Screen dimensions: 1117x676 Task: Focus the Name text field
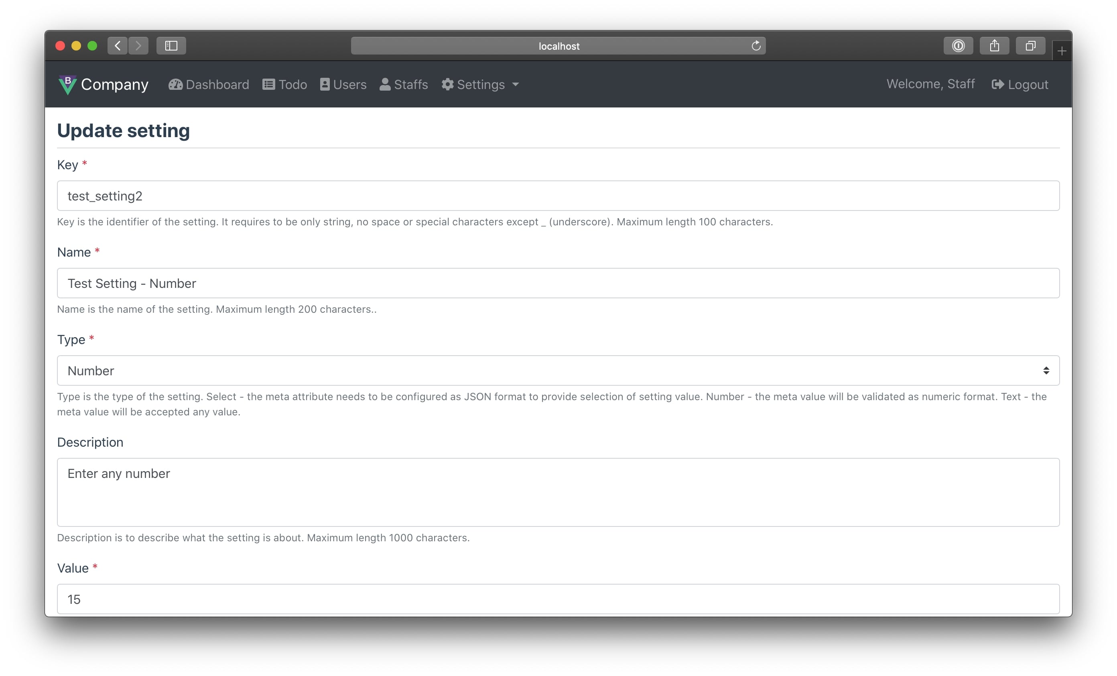pos(558,283)
